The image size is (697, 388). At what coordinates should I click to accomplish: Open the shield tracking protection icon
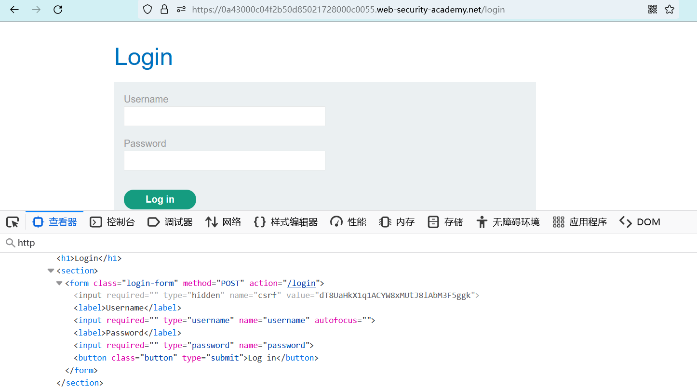[x=147, y=9]
